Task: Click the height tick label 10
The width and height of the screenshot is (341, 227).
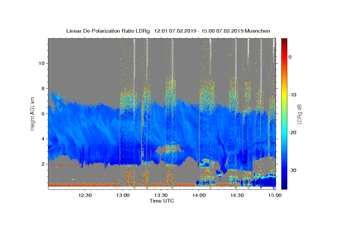Action: pyautogui.click(x=41, y=63)
